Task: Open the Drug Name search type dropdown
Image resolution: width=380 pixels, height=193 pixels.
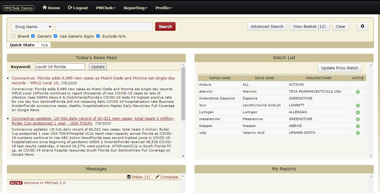Action: pyautogui.click(x=32, y=27)
